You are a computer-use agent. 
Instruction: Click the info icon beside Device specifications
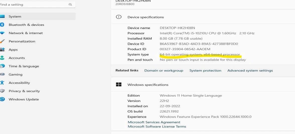point(119,17)
